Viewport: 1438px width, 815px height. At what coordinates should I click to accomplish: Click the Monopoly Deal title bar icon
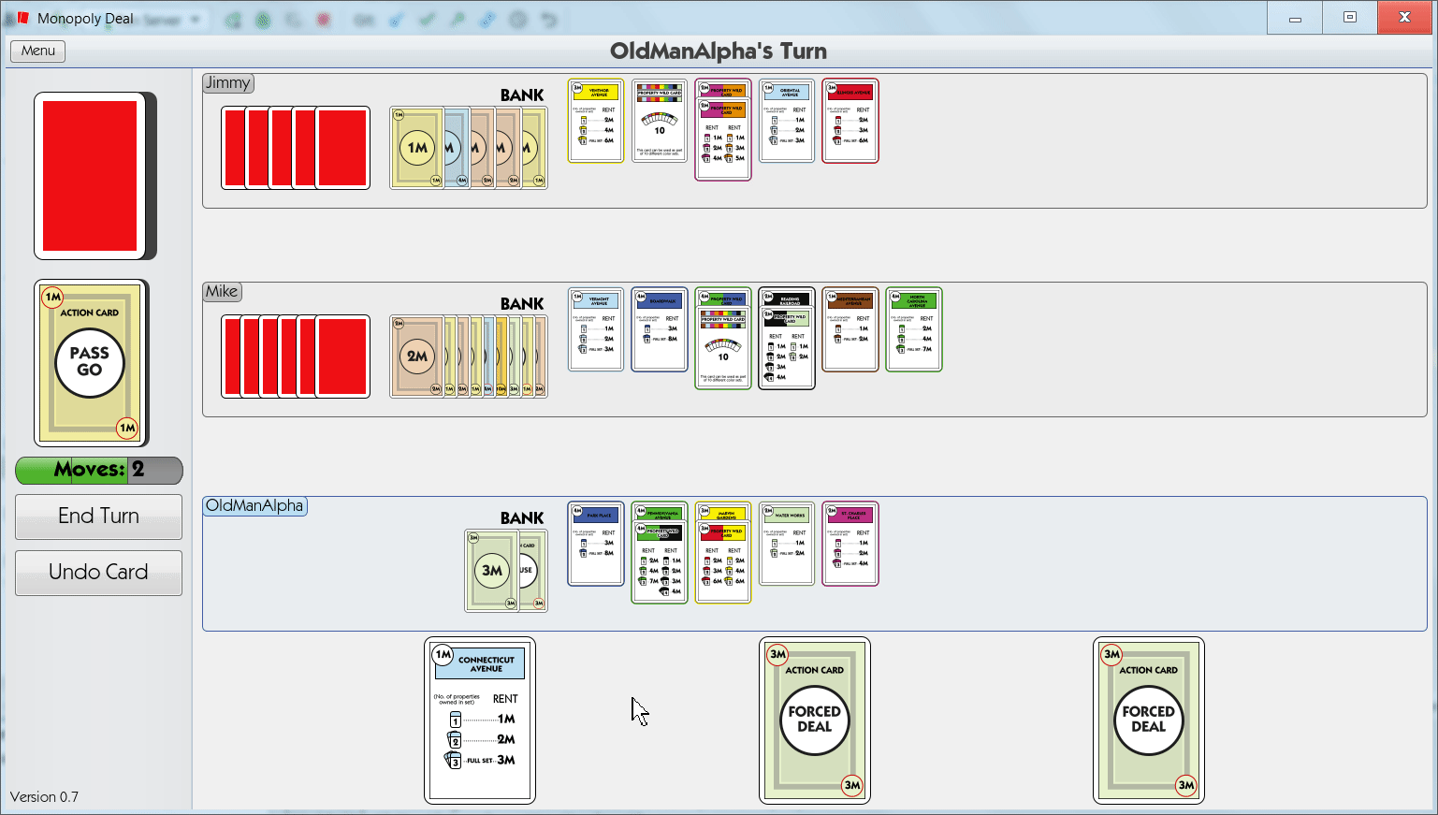coord(22,19)
